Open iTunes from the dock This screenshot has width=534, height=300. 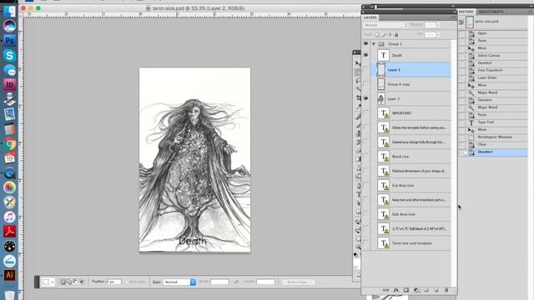[x=9, y=217]
